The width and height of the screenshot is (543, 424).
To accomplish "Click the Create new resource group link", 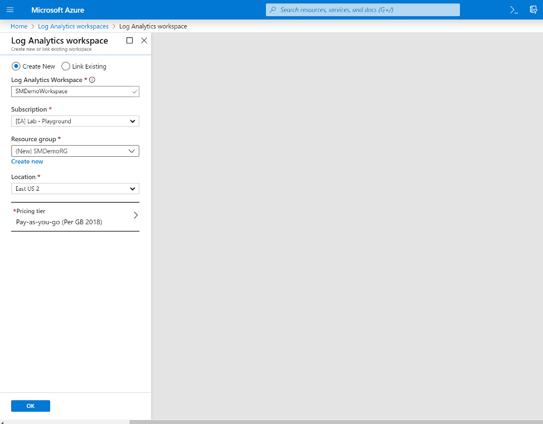I will tap(27, 161).
